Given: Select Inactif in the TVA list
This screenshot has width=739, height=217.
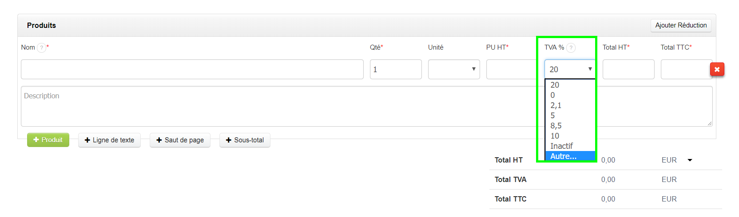Looking at the screenshot, I should coord(562,146).
